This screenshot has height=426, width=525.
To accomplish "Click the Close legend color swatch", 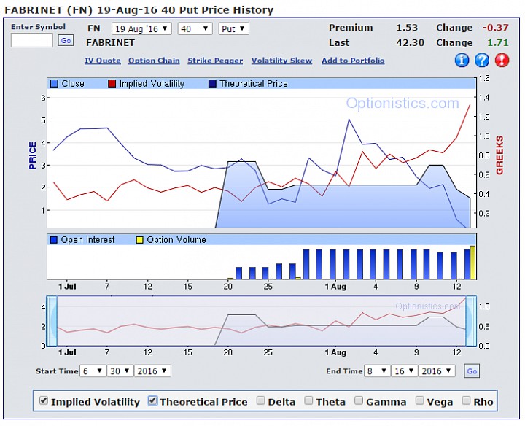I will [x=54, y=83].
